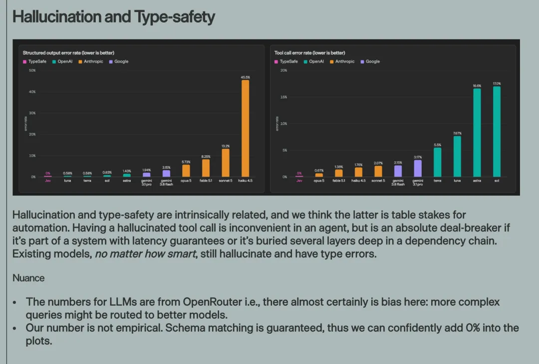This screenshot has width=539, height=364.
Task: Click the '13.2%' value label
Action: pos(226,146)
